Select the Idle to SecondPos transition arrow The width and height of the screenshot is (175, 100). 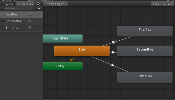point(113,52)
